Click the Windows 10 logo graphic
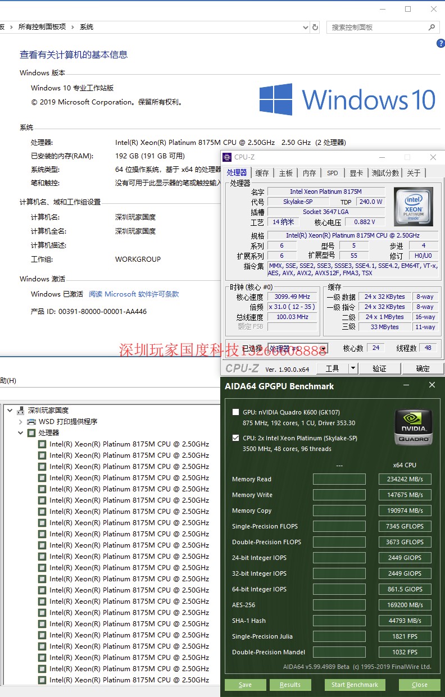The height and width of the screenshot is (697, 445). click(347, 99)
